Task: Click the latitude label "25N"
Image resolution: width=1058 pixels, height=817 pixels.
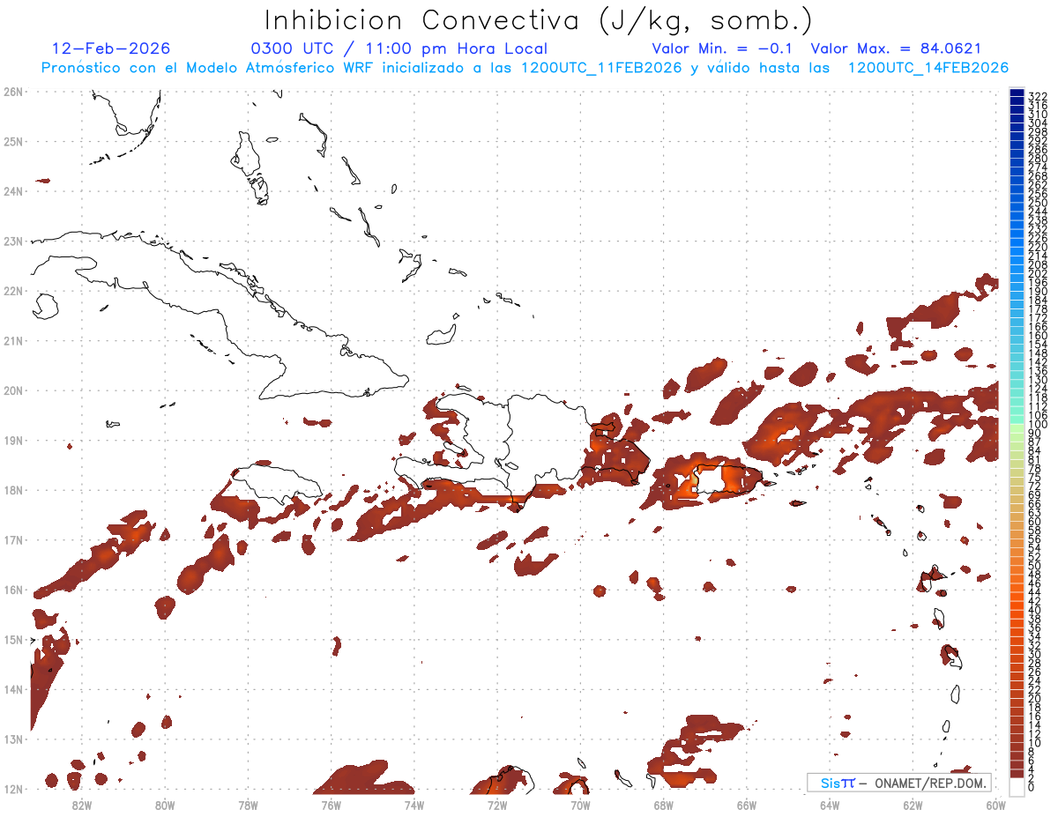Action: pos(12,141)
